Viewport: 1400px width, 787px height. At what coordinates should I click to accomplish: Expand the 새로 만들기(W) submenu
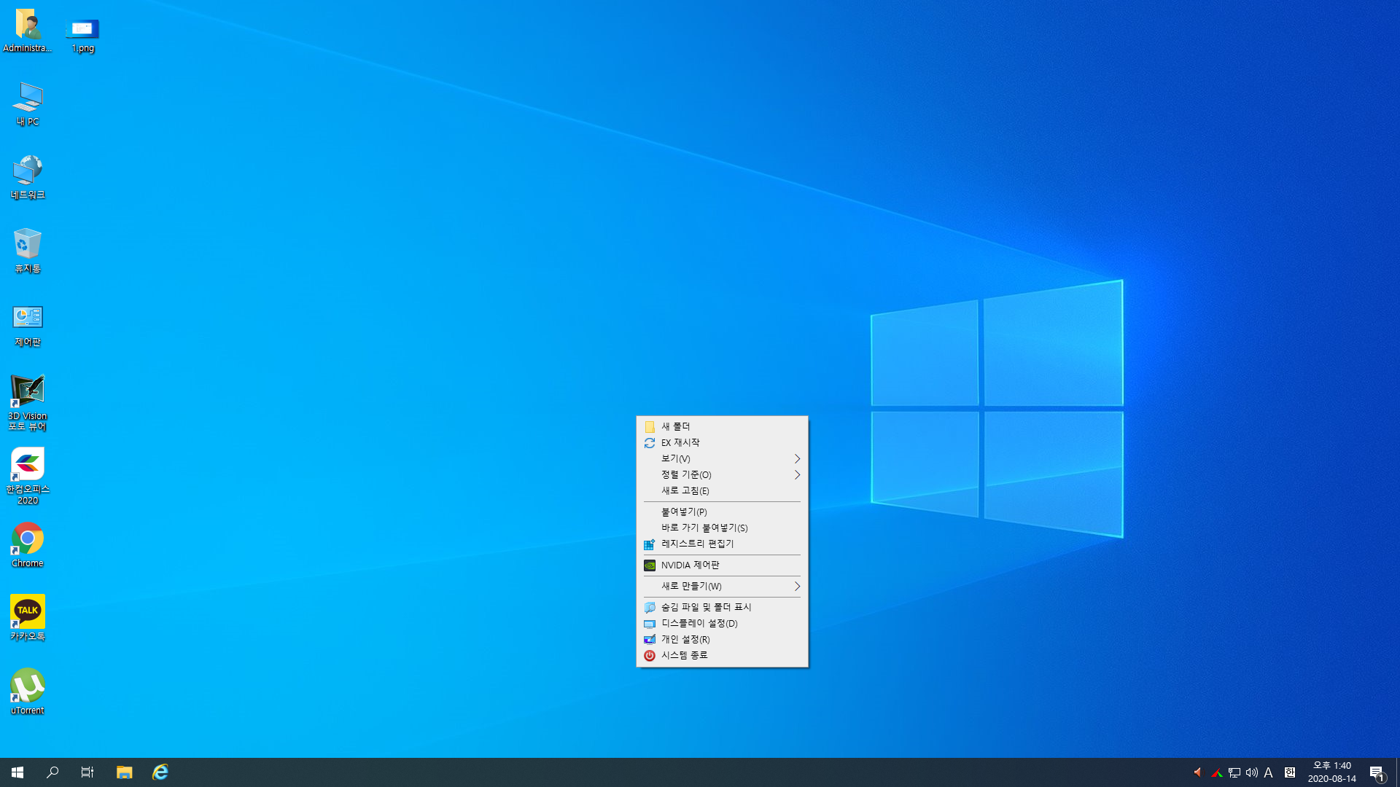click(722, 586)
